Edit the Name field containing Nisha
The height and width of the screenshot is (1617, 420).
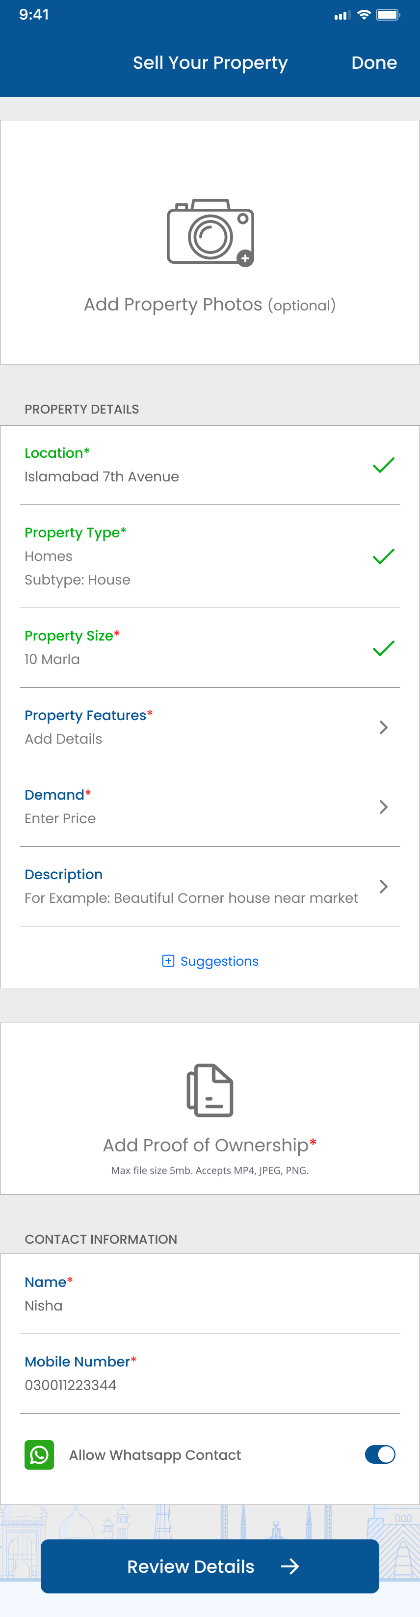click(188, 1306)
